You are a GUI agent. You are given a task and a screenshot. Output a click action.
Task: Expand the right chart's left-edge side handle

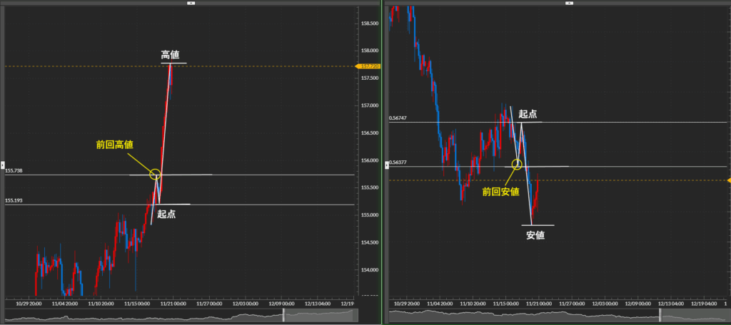(385, 164)
